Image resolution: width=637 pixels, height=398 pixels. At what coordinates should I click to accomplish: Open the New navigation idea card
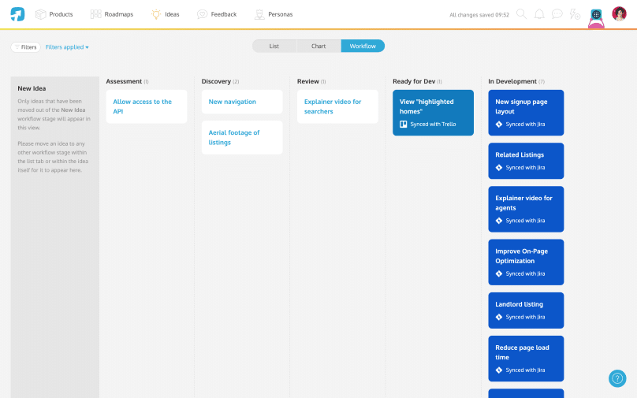pyautogui.click(x=242, y=102)
